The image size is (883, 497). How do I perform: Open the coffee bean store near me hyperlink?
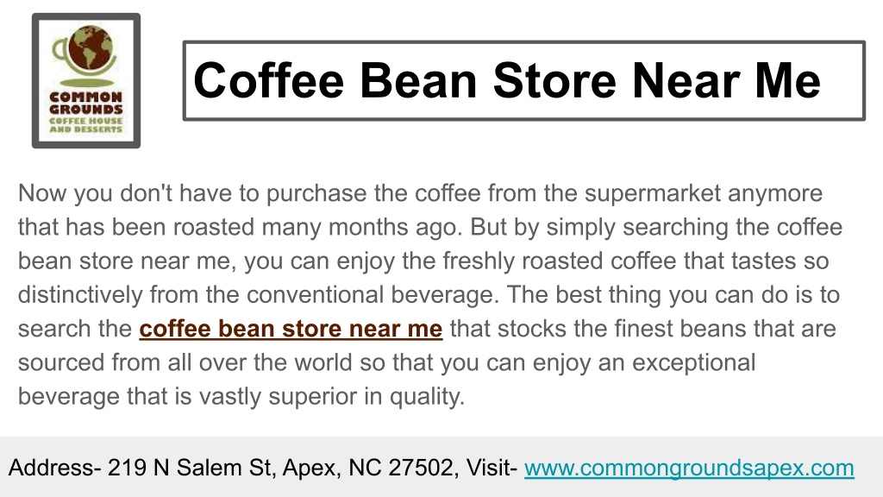point(291,329)
